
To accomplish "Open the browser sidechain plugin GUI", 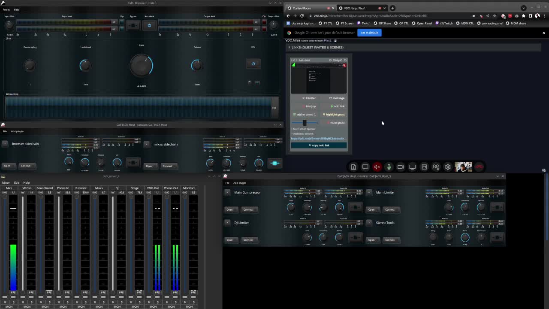I will pyautogui.click(x=7, y=166).
